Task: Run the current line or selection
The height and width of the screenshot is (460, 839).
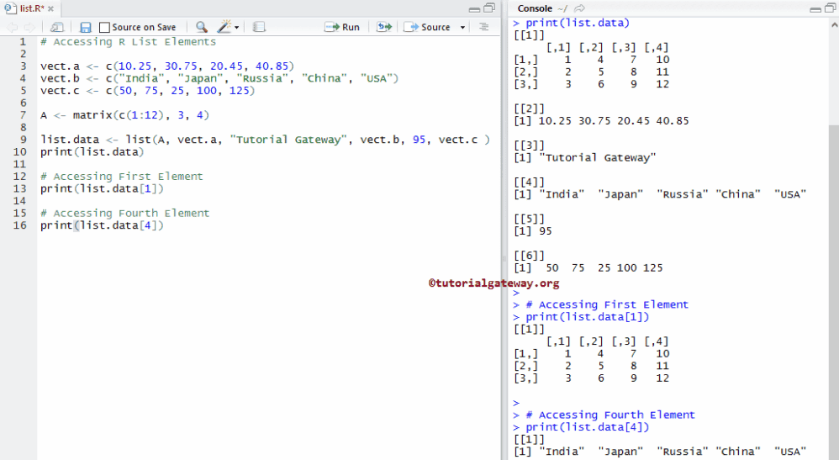Action: (x=342, y=27)
